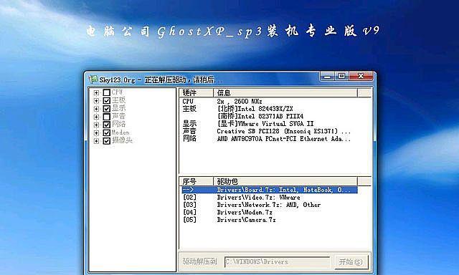The width and height of the screenshot is (459, 275).
Task: Expand the 摄像头 tree node
Action: pyautogui.click(x=96, y=141)
